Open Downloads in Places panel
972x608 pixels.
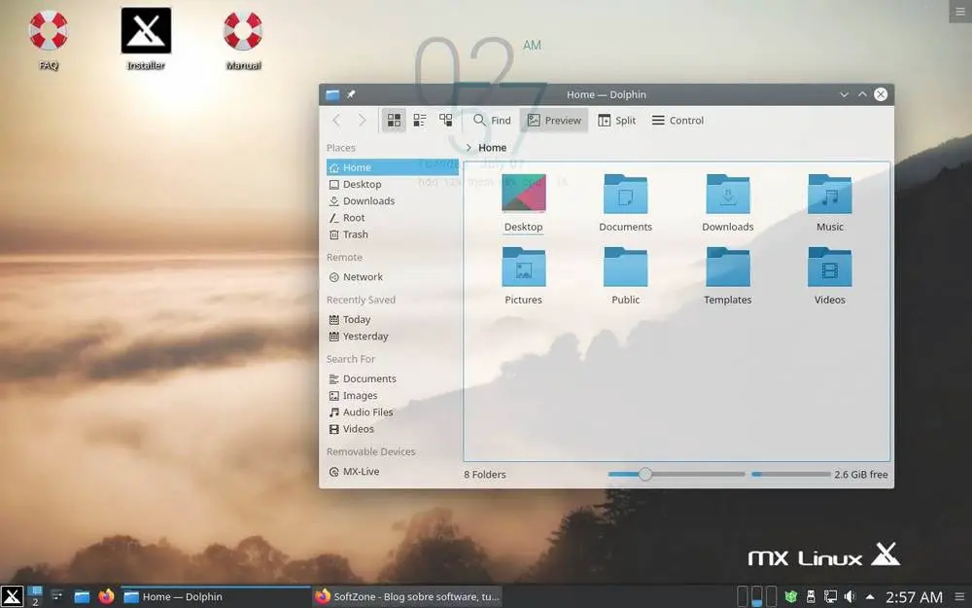tap(393, 201)
